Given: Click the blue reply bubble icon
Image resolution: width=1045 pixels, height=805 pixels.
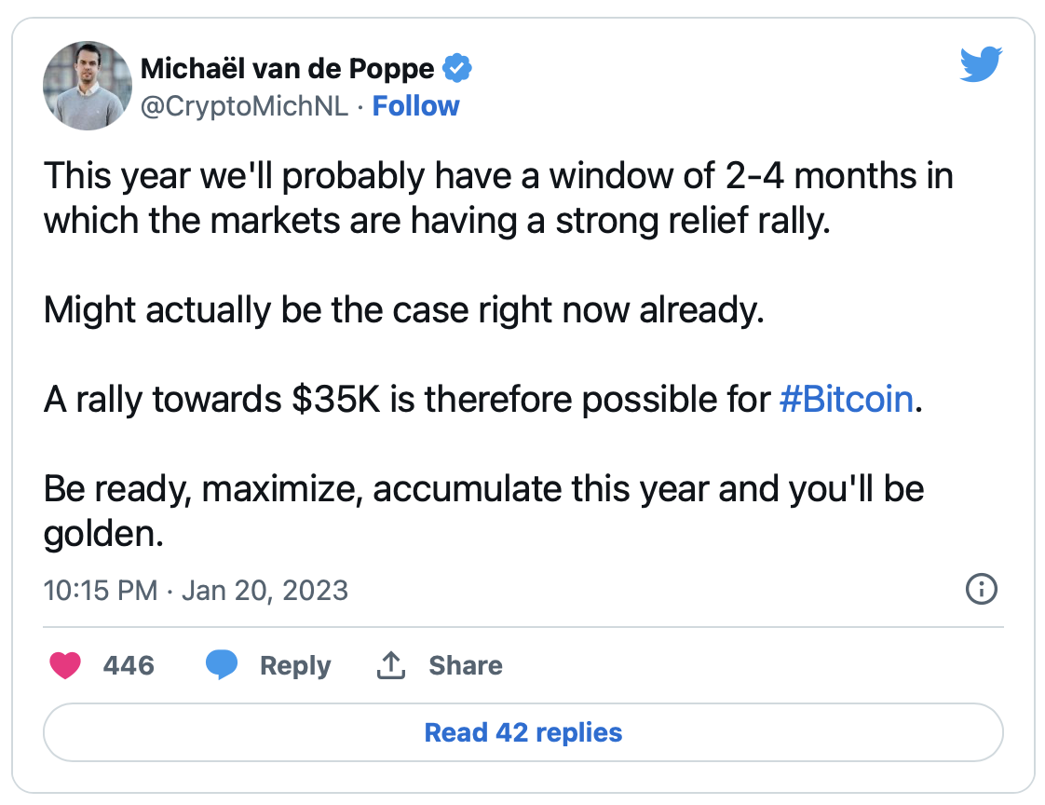Looking at the screenshot, I should pos(222,665).
